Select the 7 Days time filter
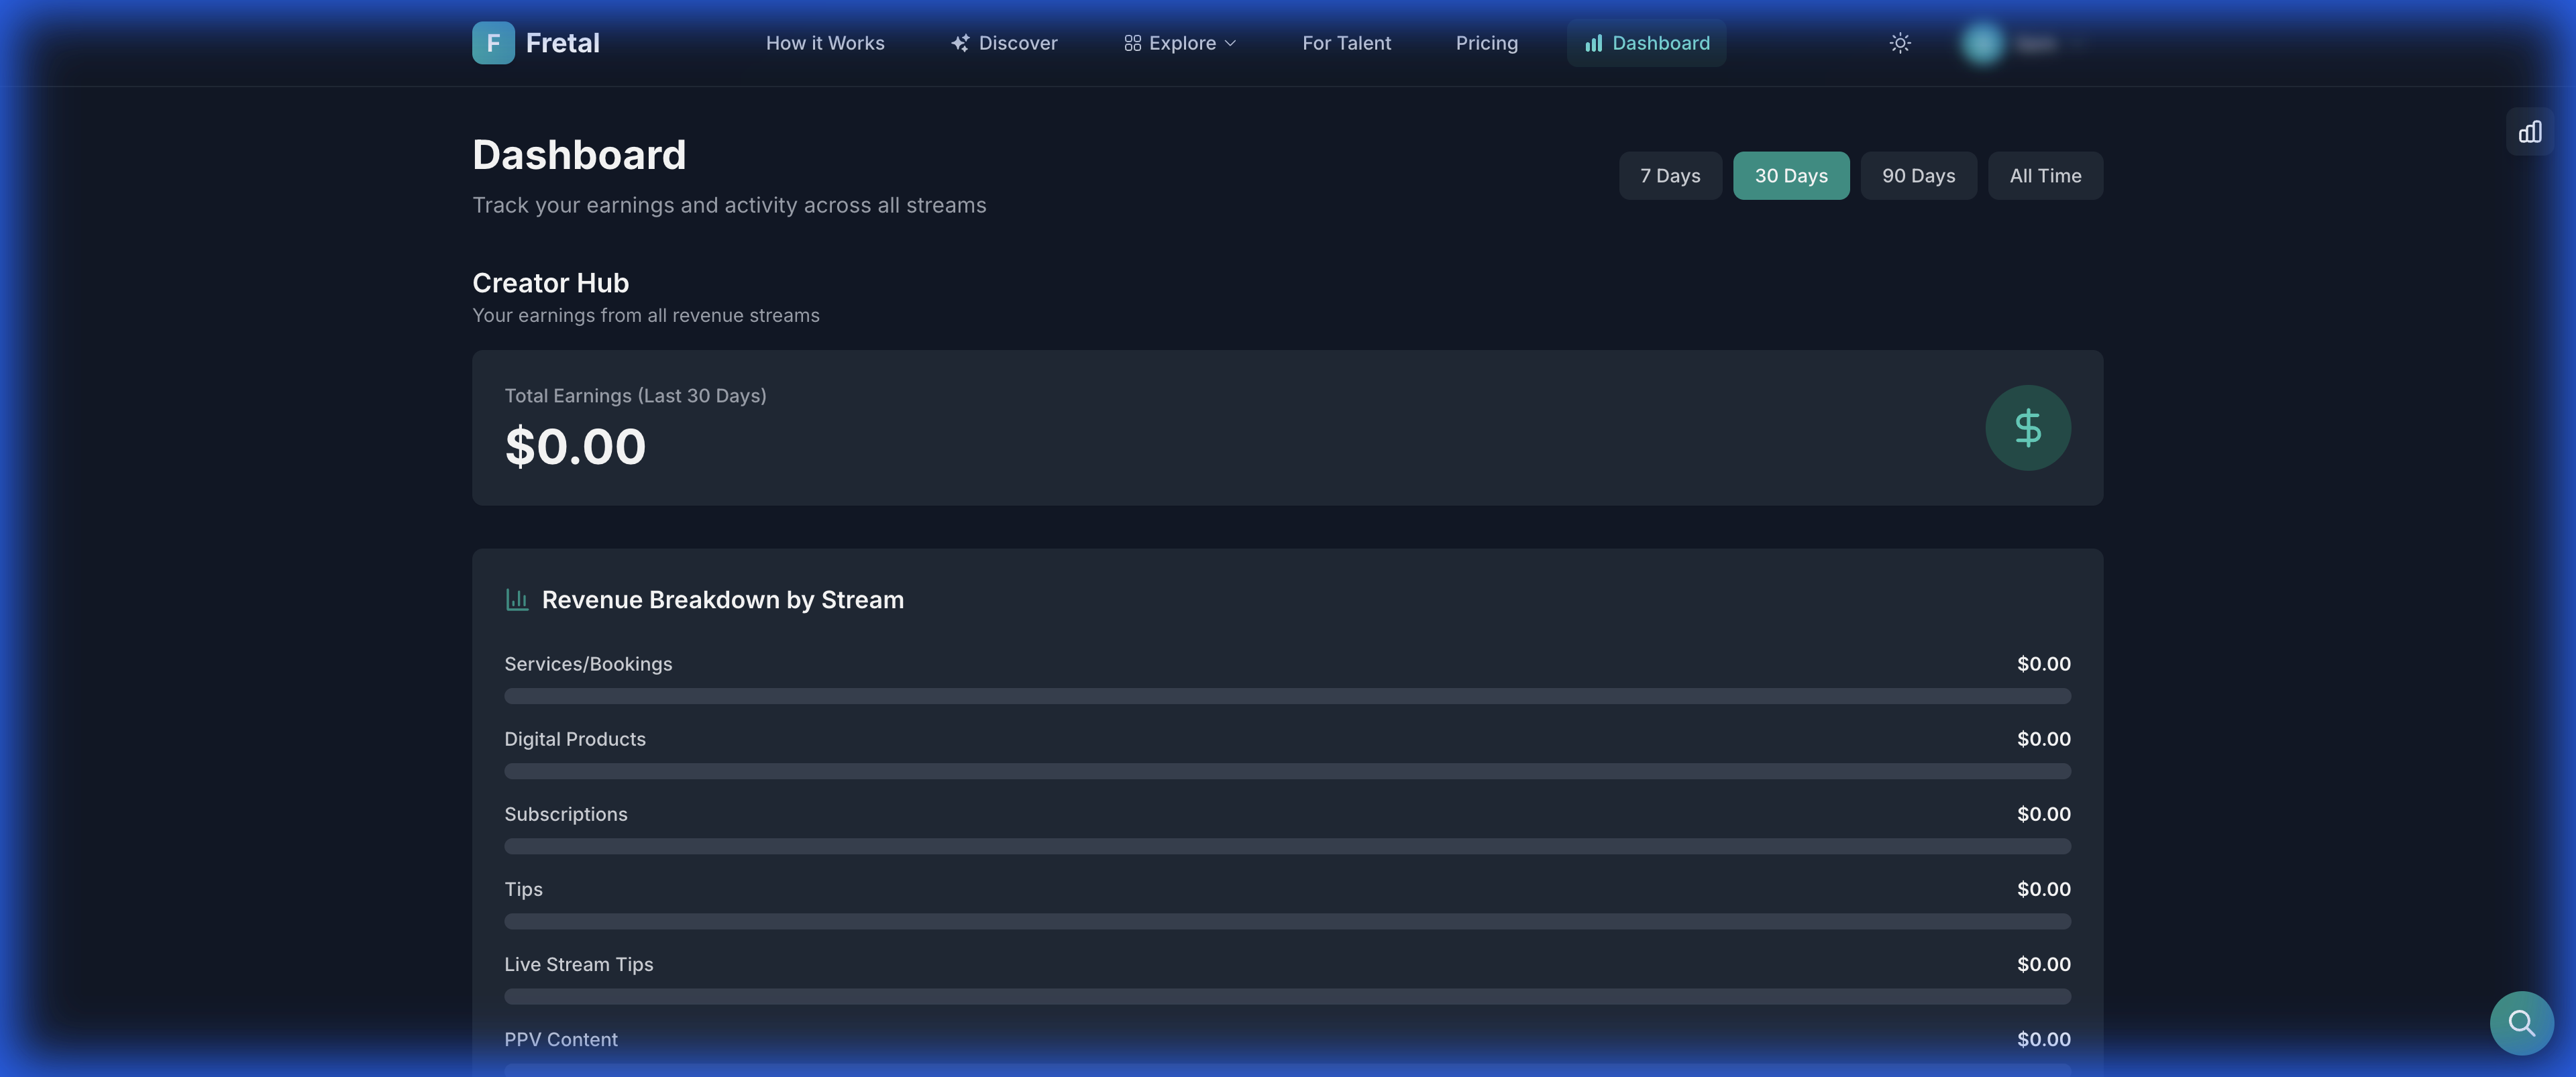 click(x=1670, y=175)
